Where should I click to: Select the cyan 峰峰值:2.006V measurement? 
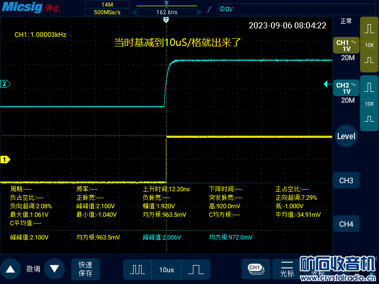click(162, 238)
